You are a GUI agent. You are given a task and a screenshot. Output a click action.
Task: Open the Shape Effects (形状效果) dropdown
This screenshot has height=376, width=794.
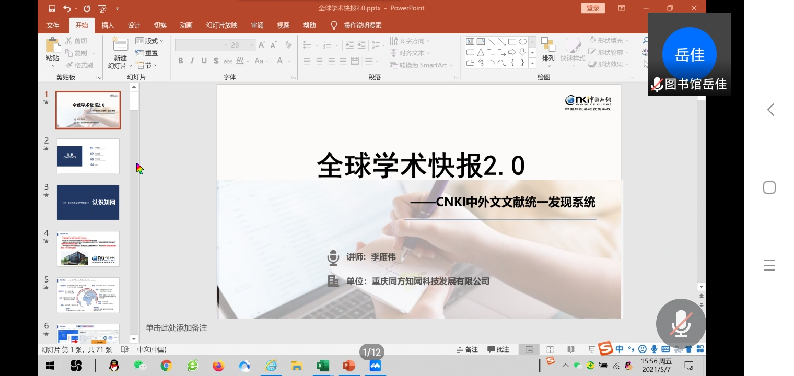(609, 64)
